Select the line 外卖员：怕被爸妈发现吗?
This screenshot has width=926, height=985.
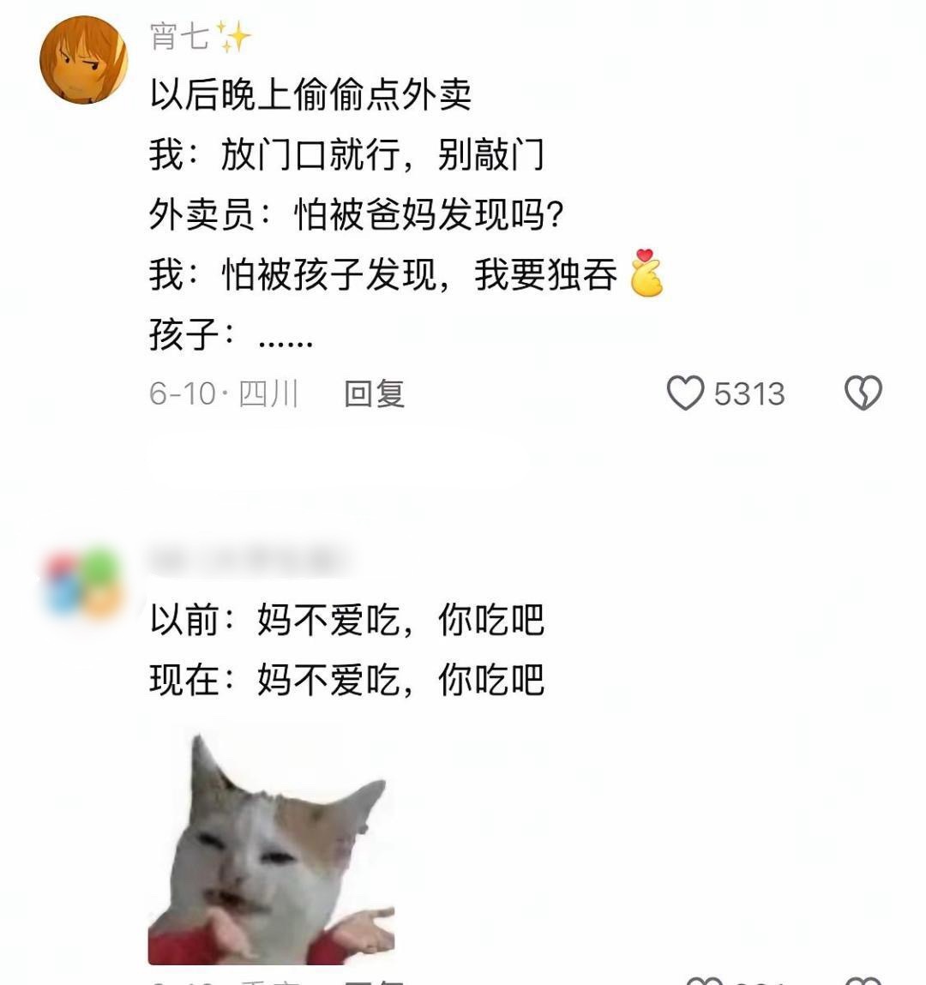(x=356, y=214)
